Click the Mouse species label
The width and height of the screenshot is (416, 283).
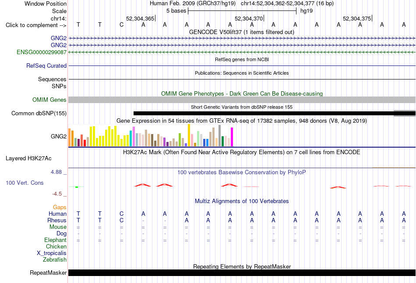pyautogui.click(x=58, y=227)
